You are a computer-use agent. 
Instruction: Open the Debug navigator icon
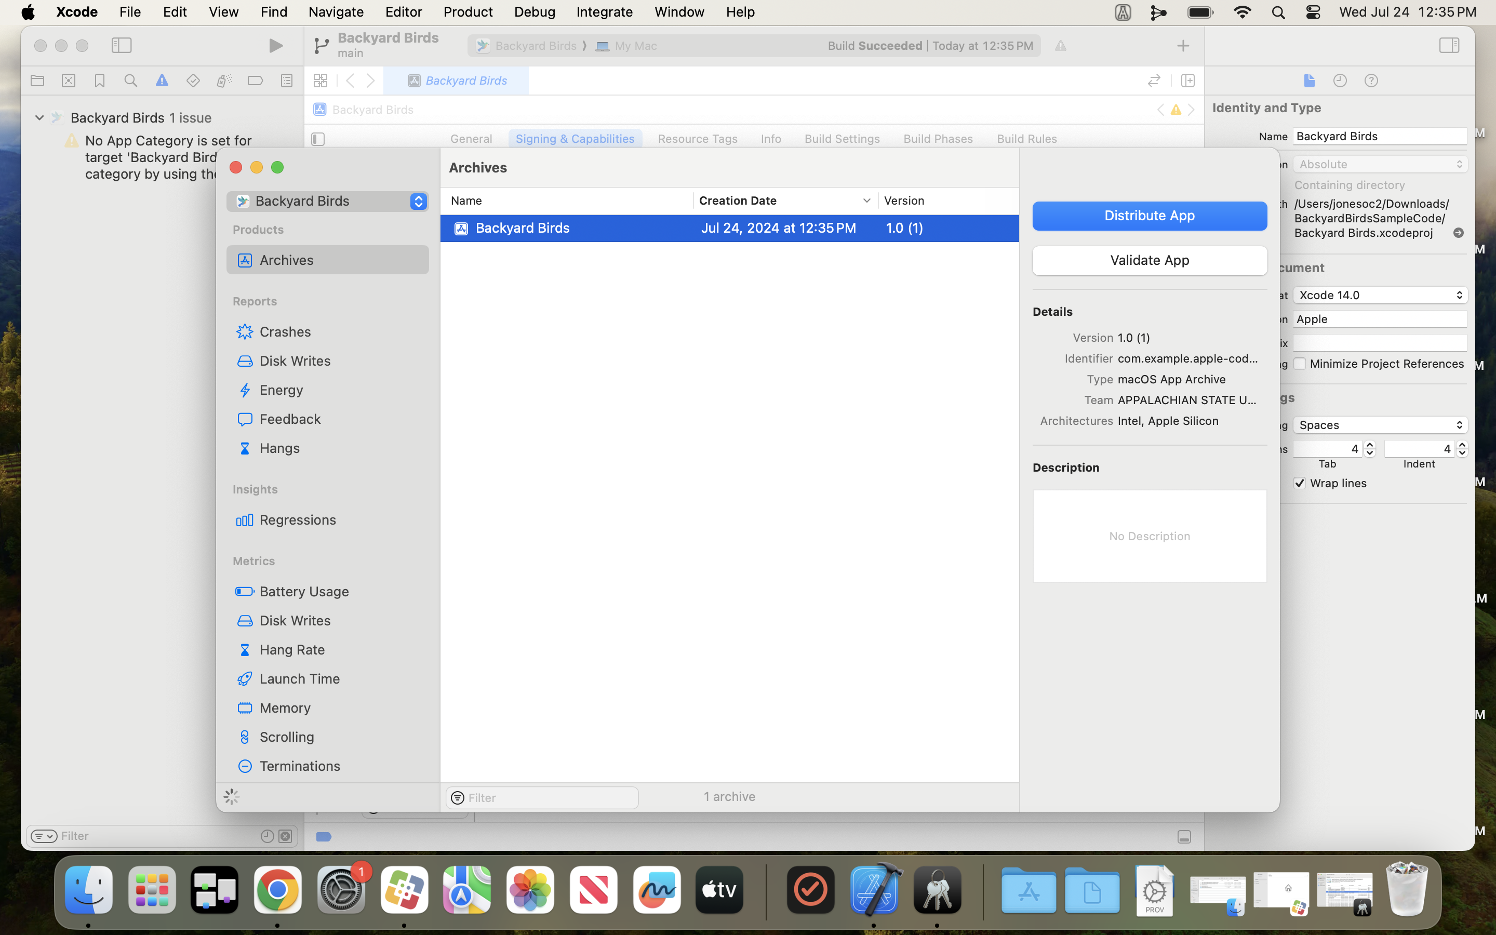click(x=224, y=81)
